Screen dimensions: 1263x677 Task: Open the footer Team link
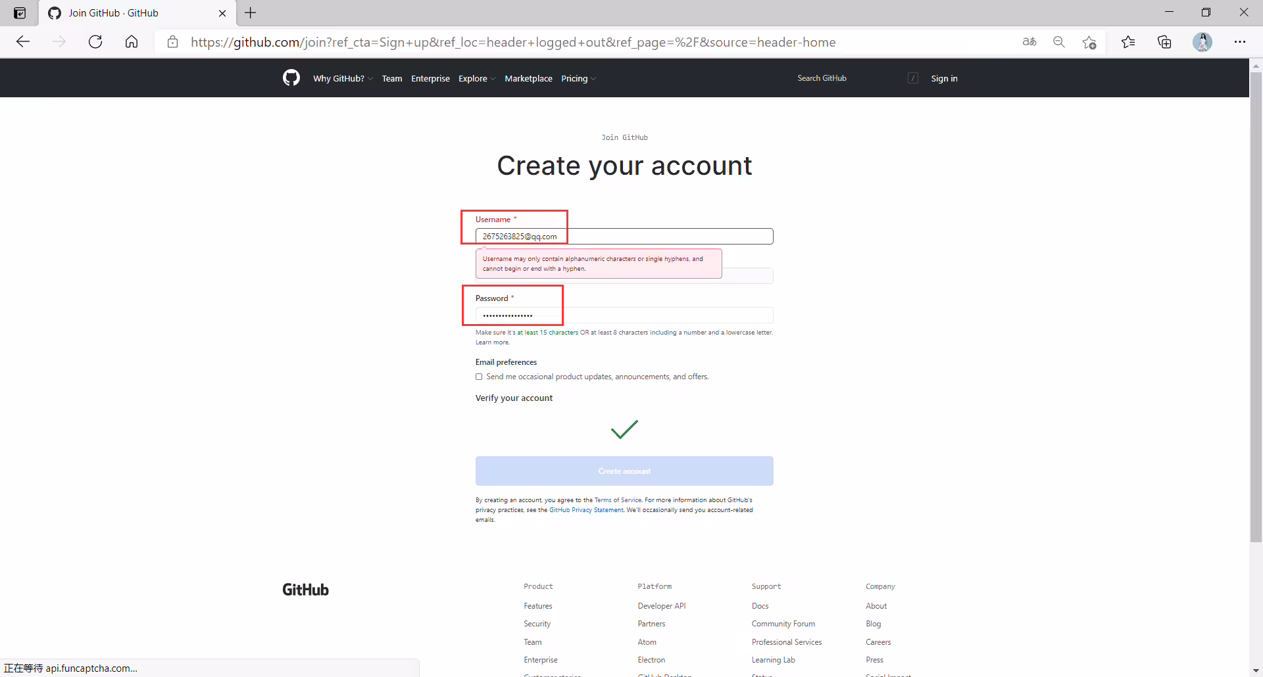click(532, 642)
